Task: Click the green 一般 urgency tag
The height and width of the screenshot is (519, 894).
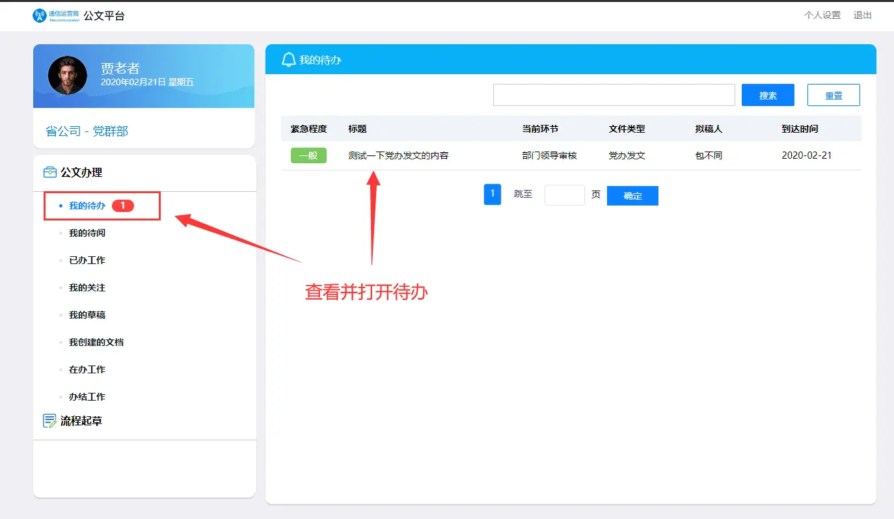Action: pos(308,155)
